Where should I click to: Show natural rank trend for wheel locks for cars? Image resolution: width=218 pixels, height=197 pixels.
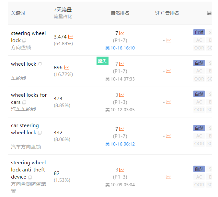[122, 95]
